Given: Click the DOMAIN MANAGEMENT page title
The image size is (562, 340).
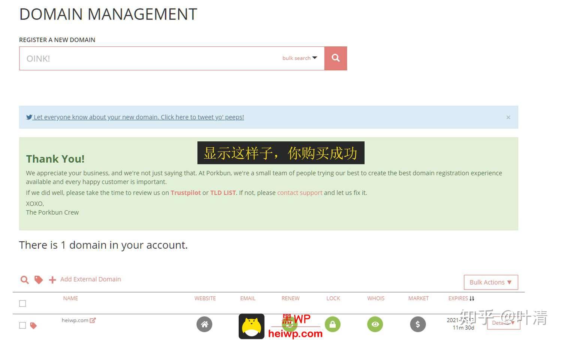Looking at the screenshot, I should point(108,14).
